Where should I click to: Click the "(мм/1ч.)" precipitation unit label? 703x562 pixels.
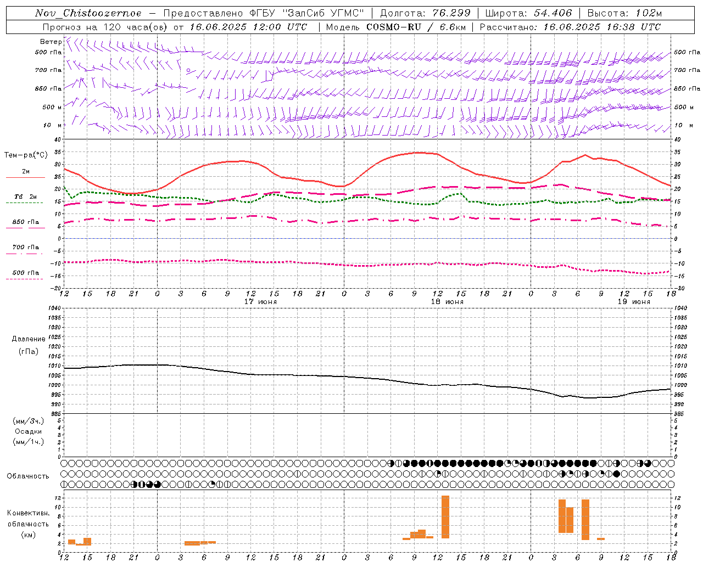tap(29, 442)
